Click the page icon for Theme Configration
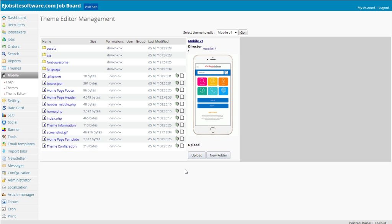The image size is (392, 224). pos(182,146)
